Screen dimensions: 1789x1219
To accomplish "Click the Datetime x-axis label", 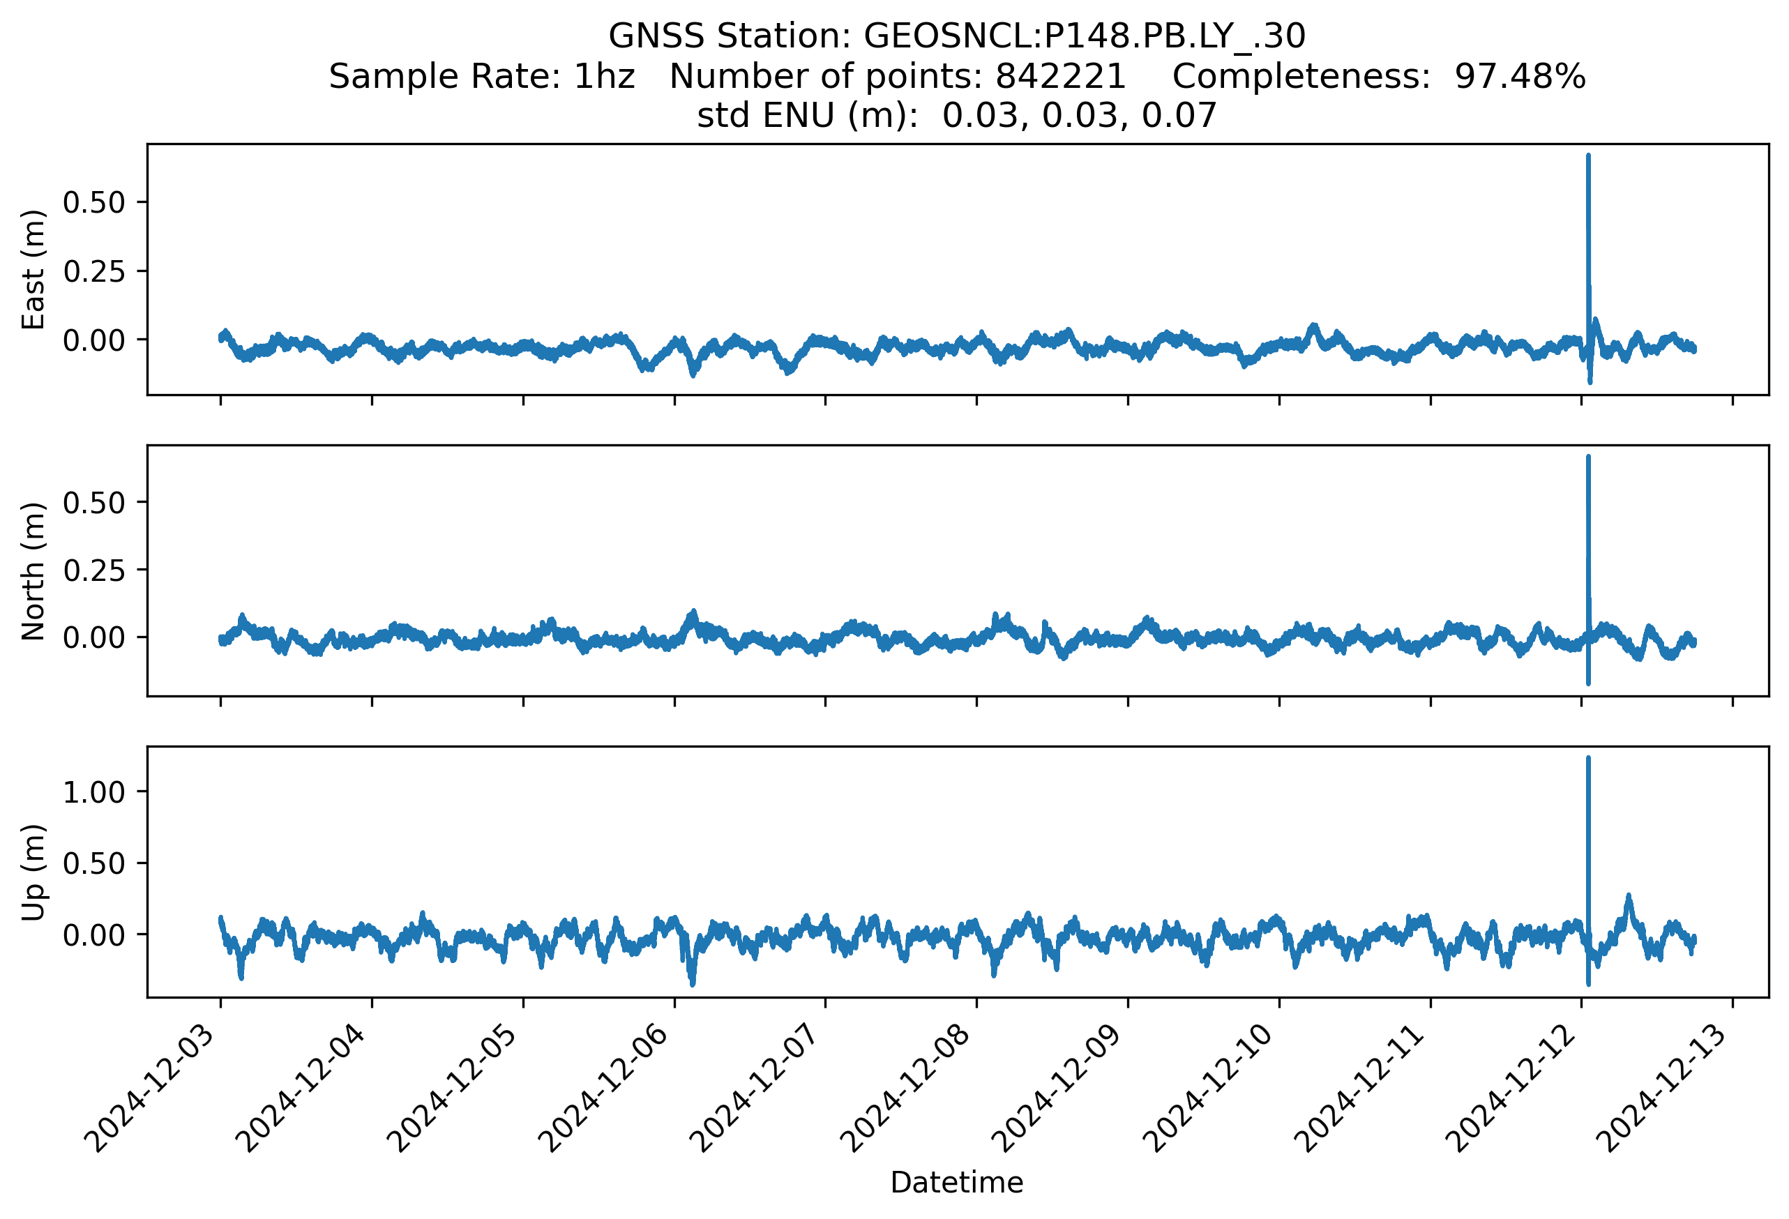I will [x=956, y=1182].
